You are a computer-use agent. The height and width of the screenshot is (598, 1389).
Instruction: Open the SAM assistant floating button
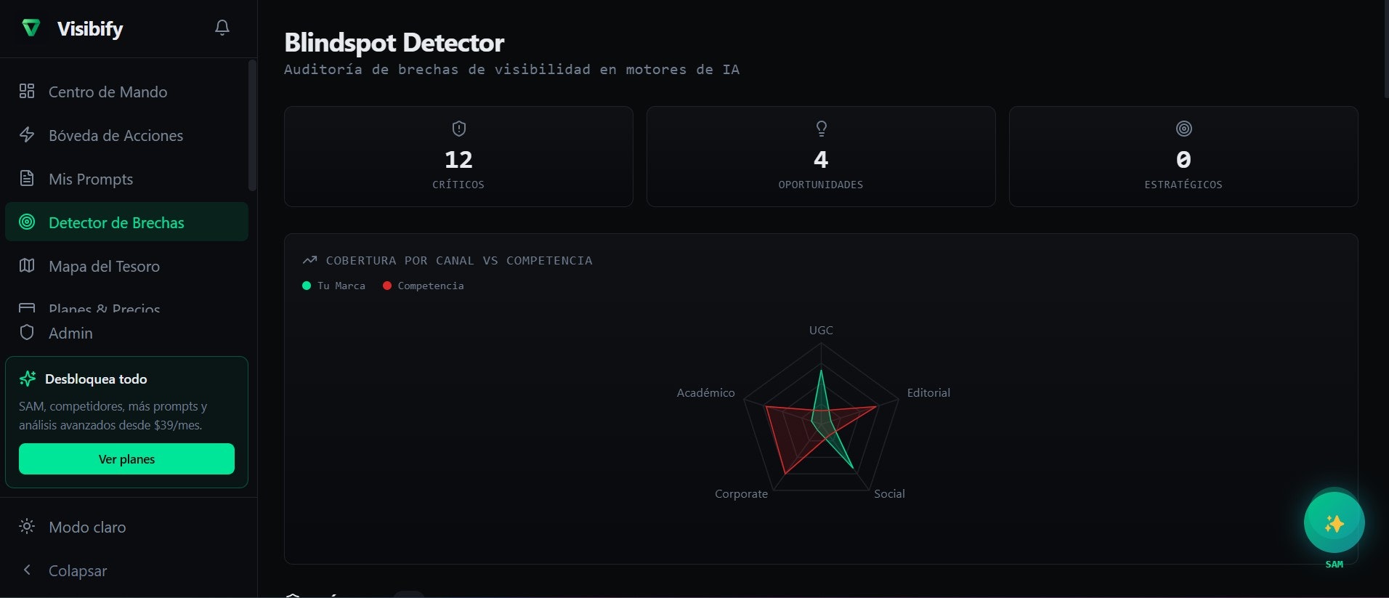click(x=1334, y=522)
